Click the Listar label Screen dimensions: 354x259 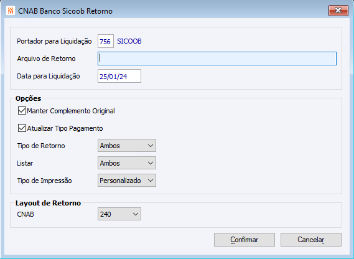click(x=25, y=163)
